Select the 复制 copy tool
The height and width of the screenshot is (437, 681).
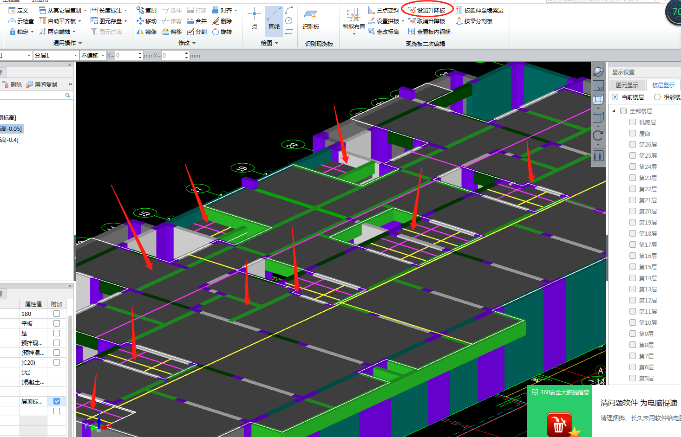tap(146, 10)
